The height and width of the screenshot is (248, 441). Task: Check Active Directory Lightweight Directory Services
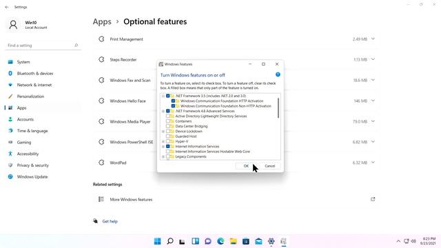pyautogui.click(x=168, y=116)
